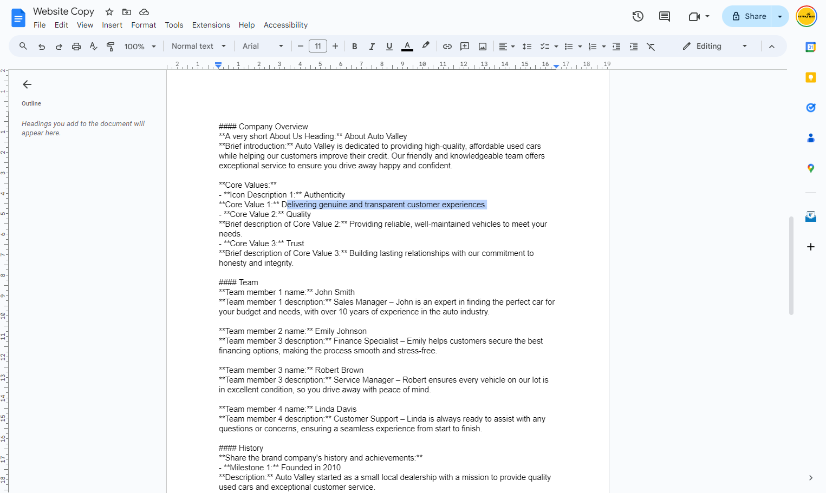The image size is (826, 493).
Task: Toggle bold formatting
Action: coord(355,47)
